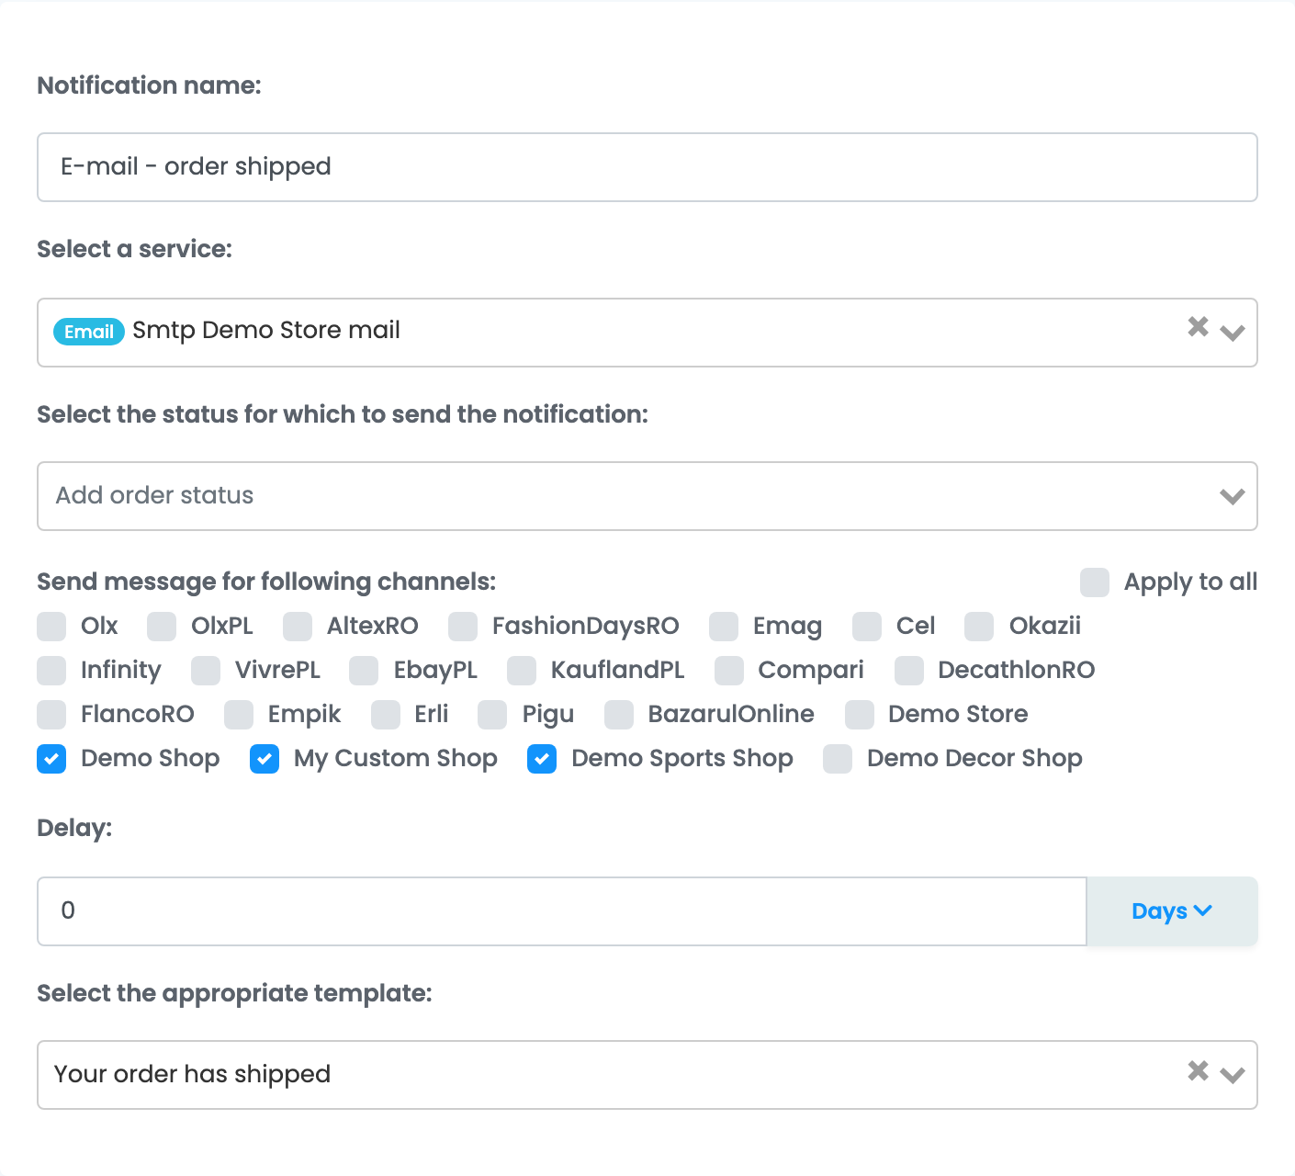Check the OlxPL channel
Image resolution: width=1295 pixels, height=1176 pixels.
point(162,627)
